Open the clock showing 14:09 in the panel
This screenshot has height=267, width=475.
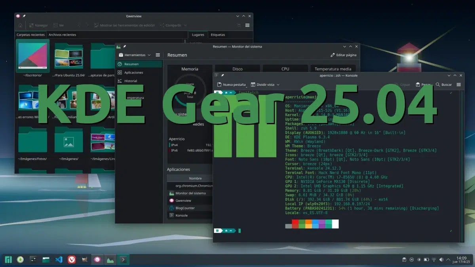pyautogui.click(x=462, y=260)
